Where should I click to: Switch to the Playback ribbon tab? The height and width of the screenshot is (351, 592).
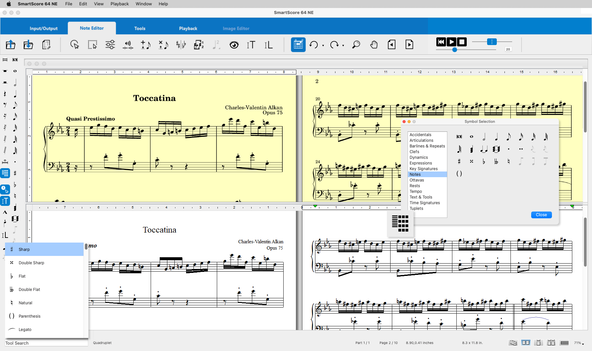(x=188, y=28)
